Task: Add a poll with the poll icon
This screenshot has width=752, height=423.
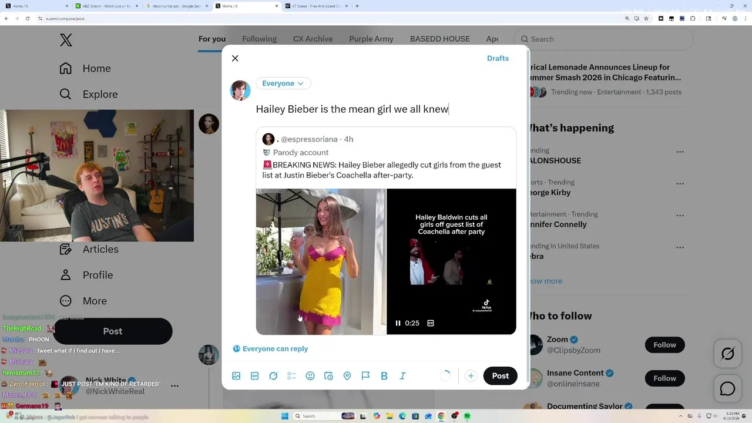Action: pos(291,376)
